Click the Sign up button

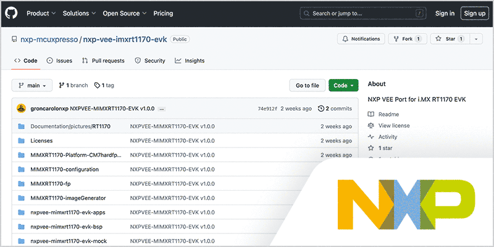point(475,13)
